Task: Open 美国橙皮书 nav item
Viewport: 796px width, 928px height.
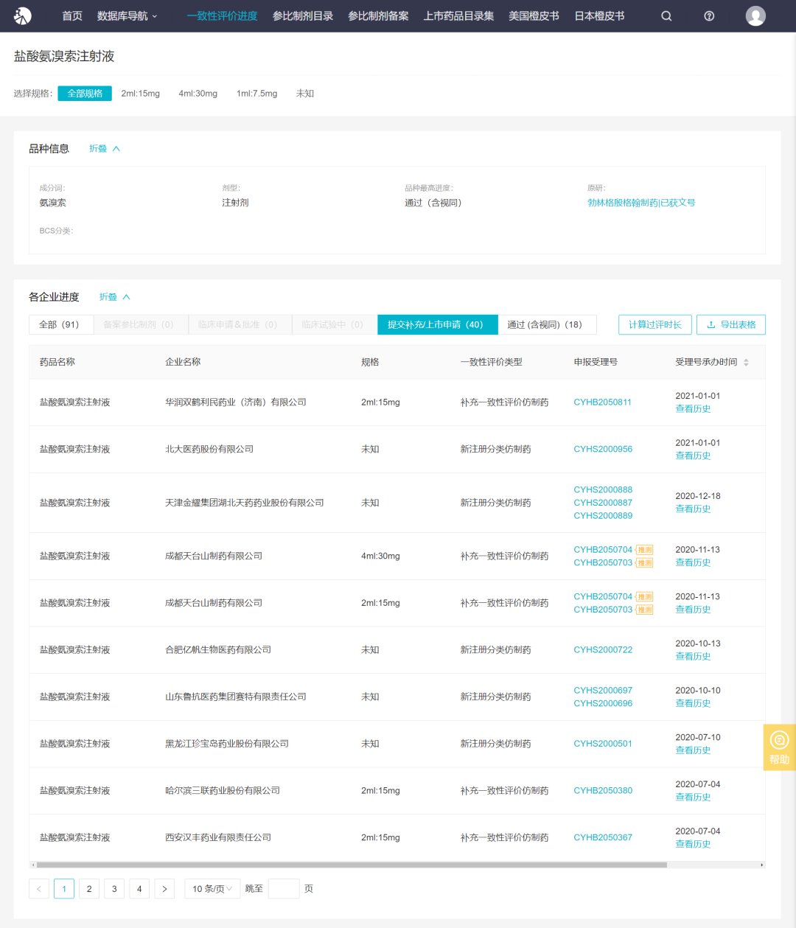Action: [534, 16]
